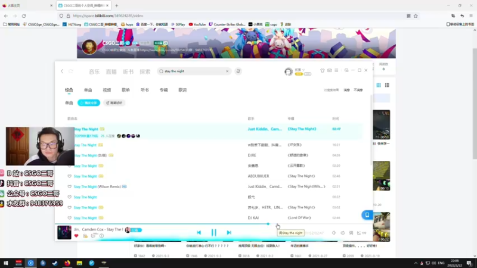Select the 综合 results tab

(x=69, y=90)
